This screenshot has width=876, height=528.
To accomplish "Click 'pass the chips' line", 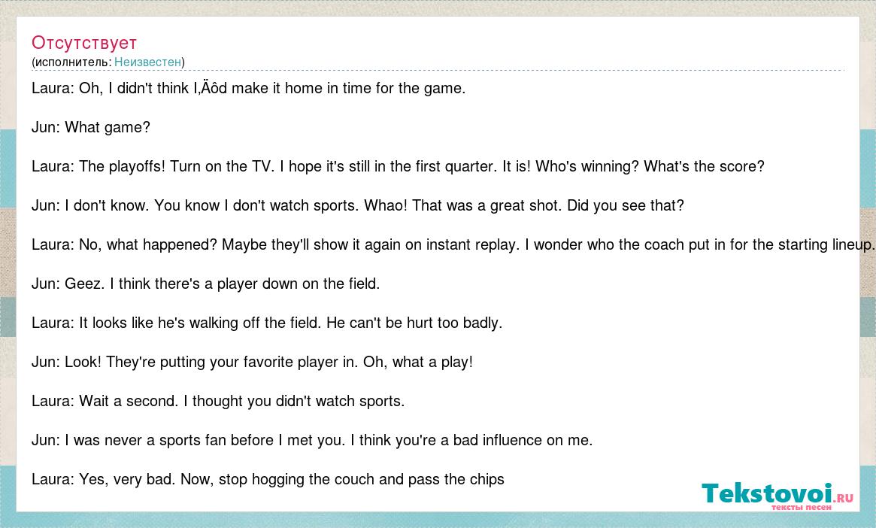I will [x=268, y=479].
